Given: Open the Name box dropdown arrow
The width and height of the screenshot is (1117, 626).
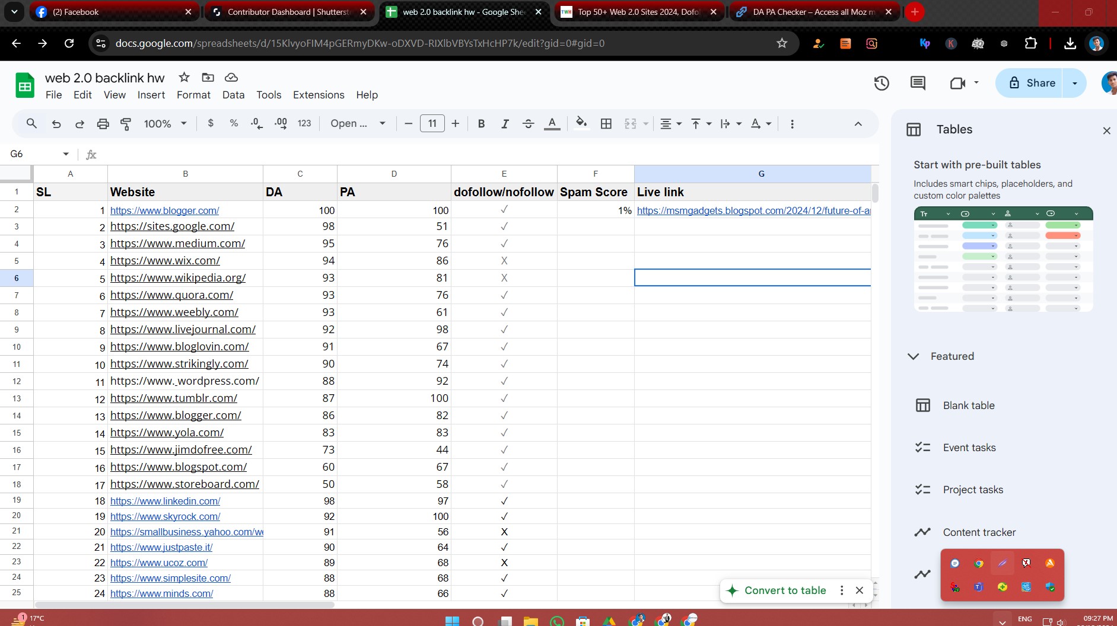Looking at the screenshot, I should coord(66,154).
